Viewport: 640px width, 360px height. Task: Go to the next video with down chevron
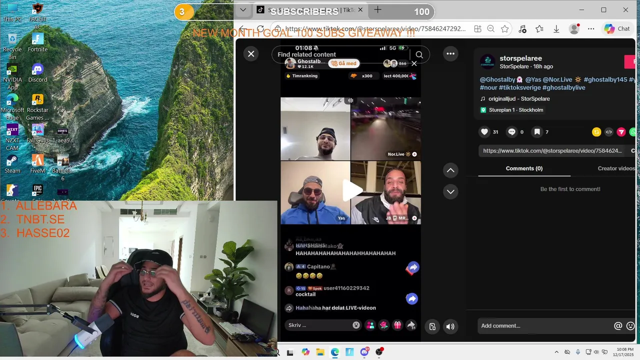[x=450, y=191]
